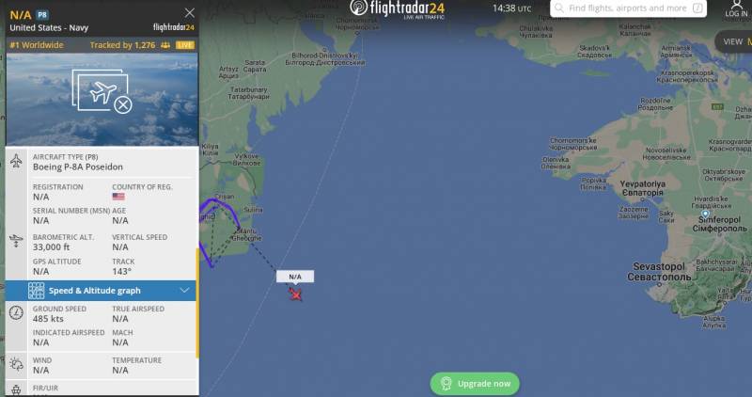Click the graph icon on the Speed & Altitude bar
The height and width of the screenshot is (397, 752).
coord(36,291)
